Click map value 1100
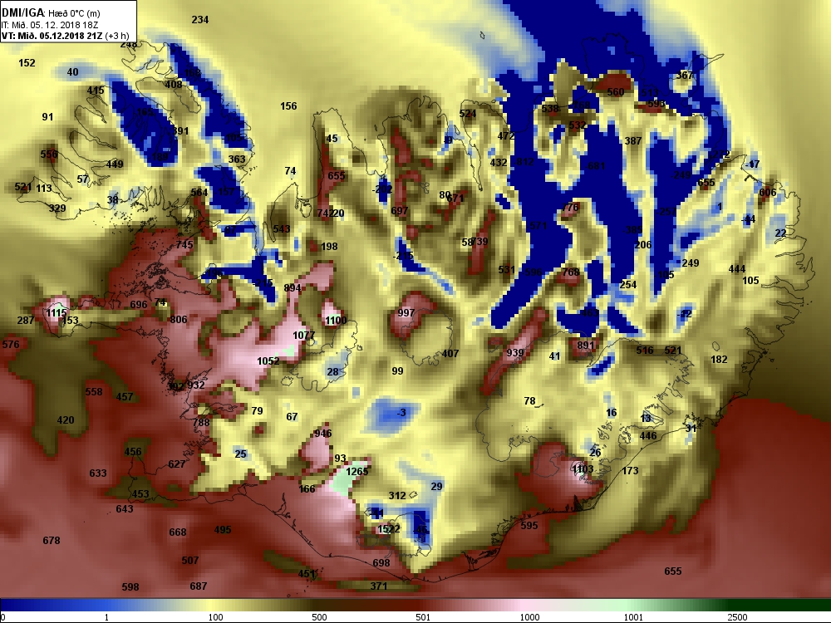The image size is (831, 623). click(x=336, y=320)
